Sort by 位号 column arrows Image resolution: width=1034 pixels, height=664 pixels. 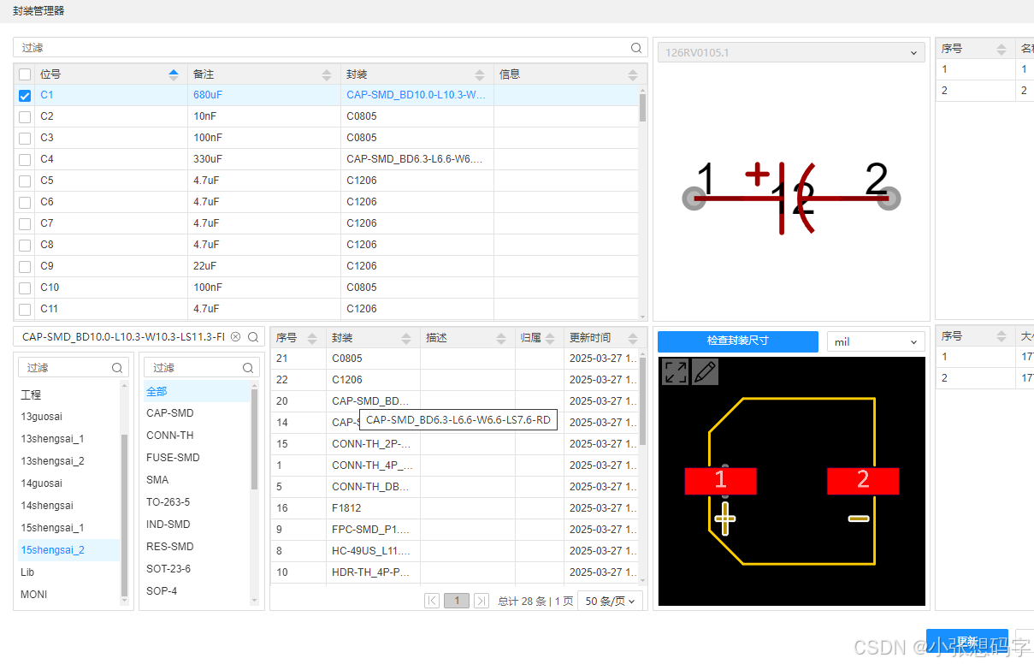click(174, 74)
